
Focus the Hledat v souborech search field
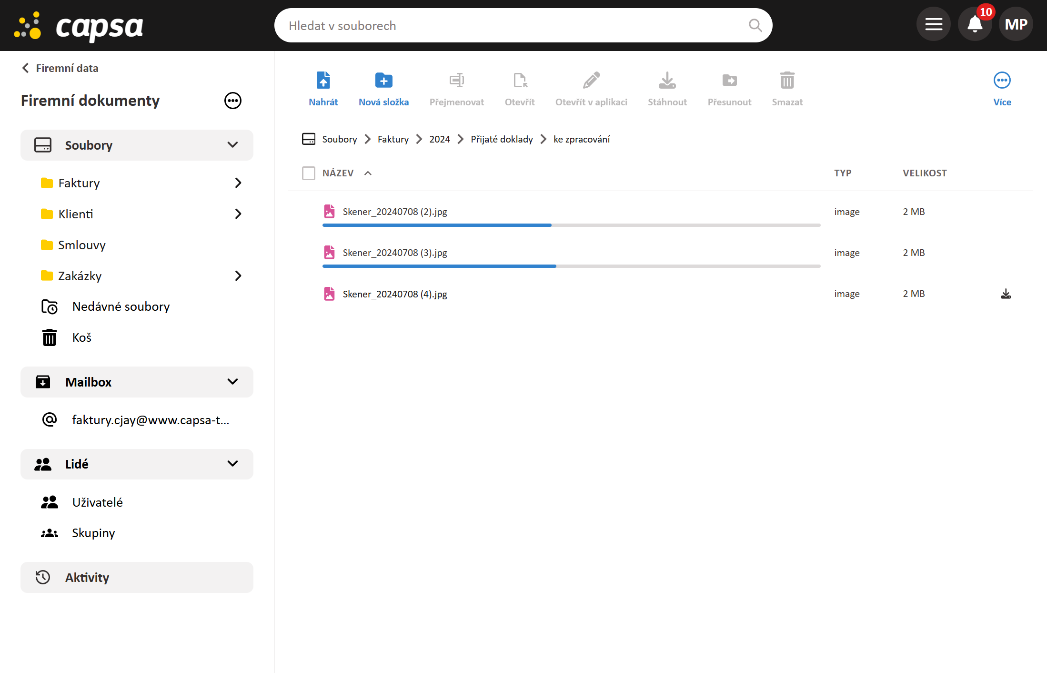coord(510,25)
